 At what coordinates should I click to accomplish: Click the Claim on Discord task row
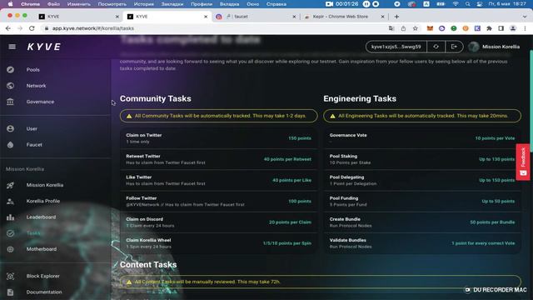coord(218,222)
